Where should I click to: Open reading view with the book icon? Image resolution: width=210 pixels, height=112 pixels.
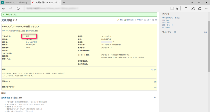pyautogui.click(x=172, y=8)
